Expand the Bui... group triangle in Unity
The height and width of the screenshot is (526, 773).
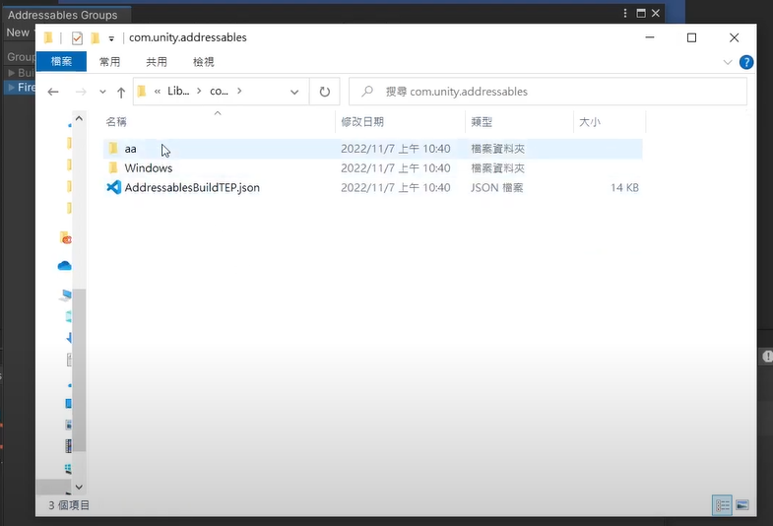tap(12, 73)
